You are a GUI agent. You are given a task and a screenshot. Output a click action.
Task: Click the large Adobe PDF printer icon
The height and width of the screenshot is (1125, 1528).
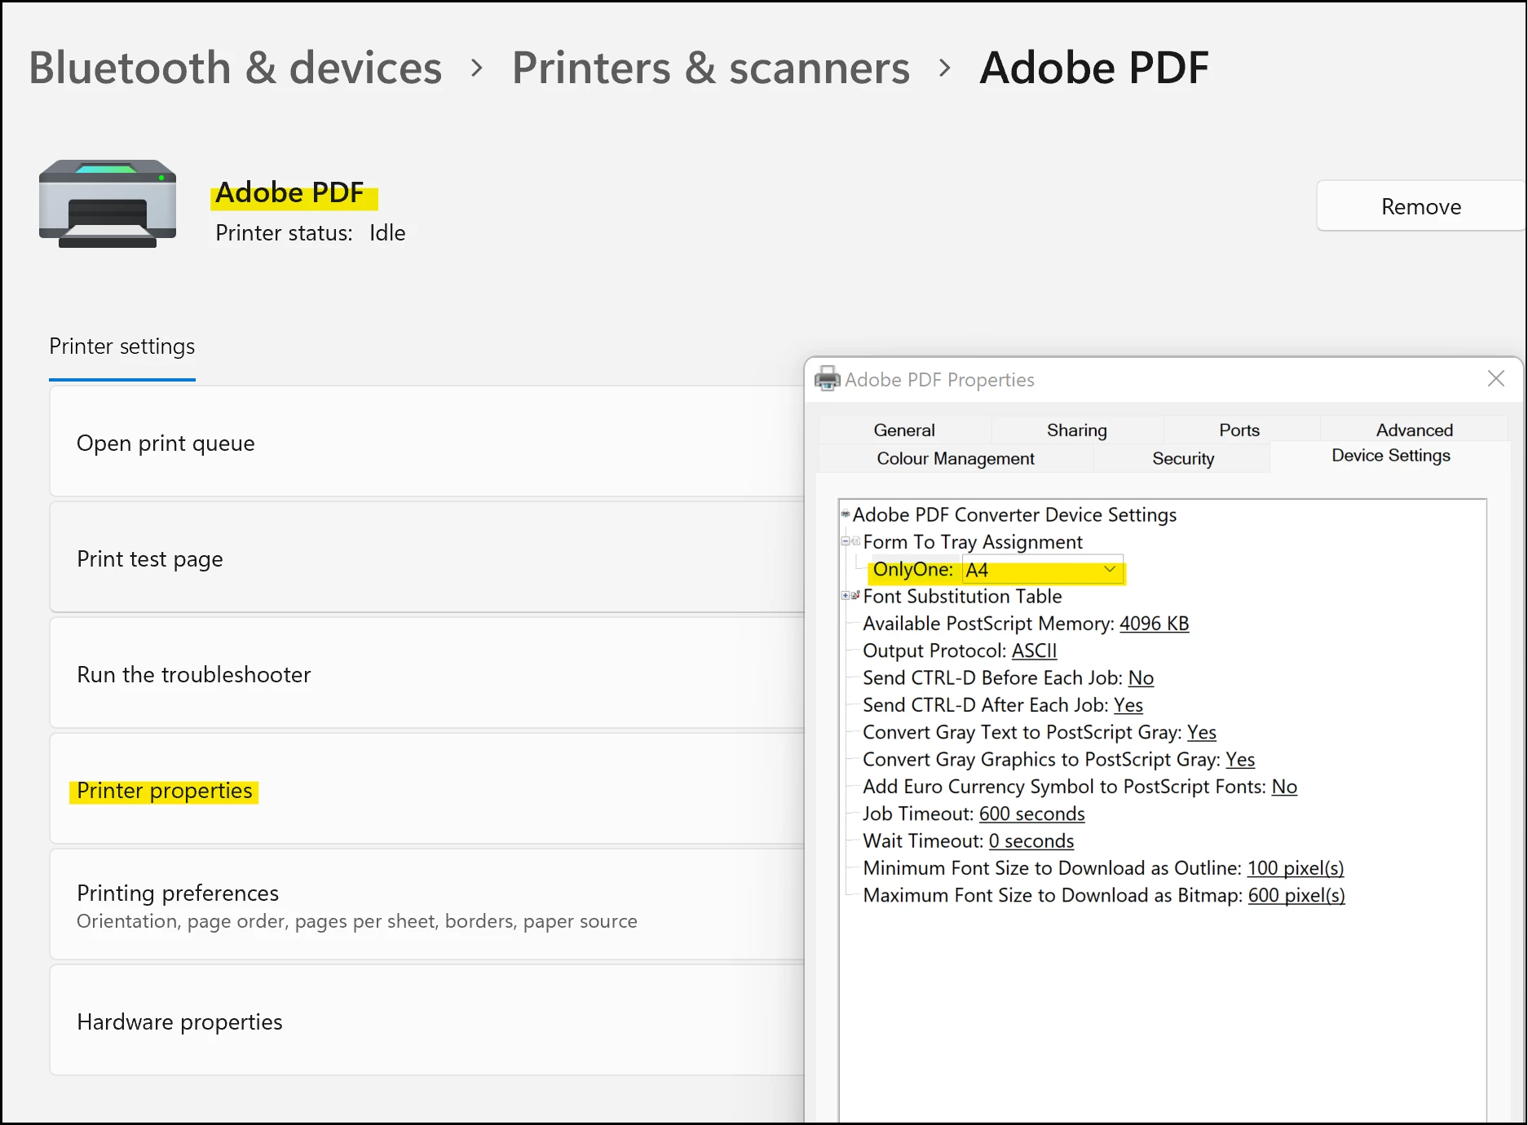[x=108, y=204]
